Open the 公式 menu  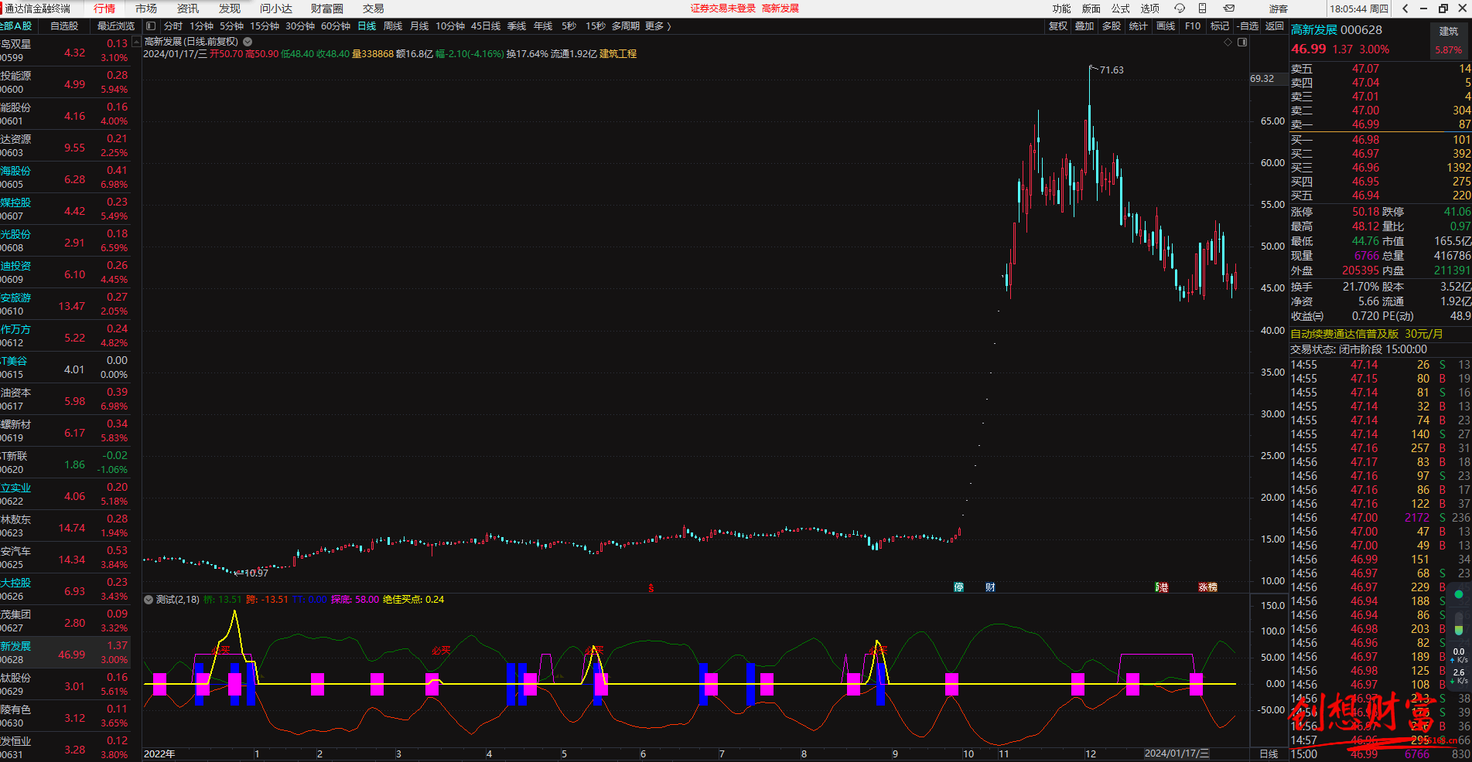coord(1121,9)
